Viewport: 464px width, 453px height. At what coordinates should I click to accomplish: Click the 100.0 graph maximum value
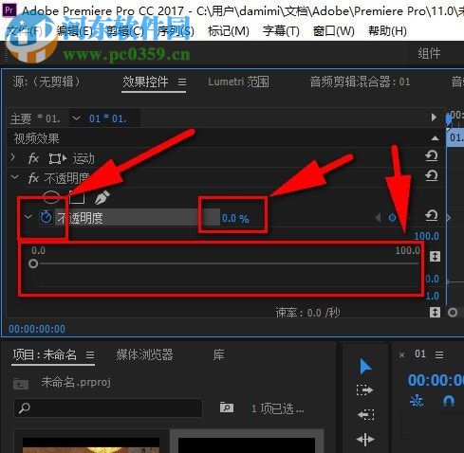tap(426, 236)
